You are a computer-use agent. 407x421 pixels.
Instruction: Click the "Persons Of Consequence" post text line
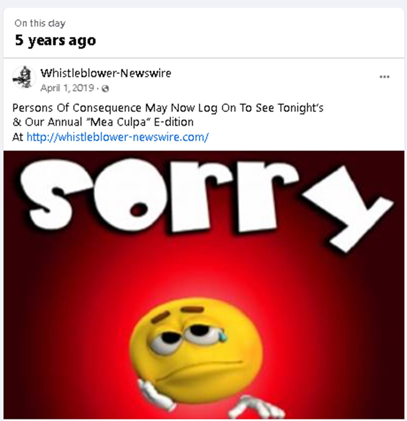168,108
